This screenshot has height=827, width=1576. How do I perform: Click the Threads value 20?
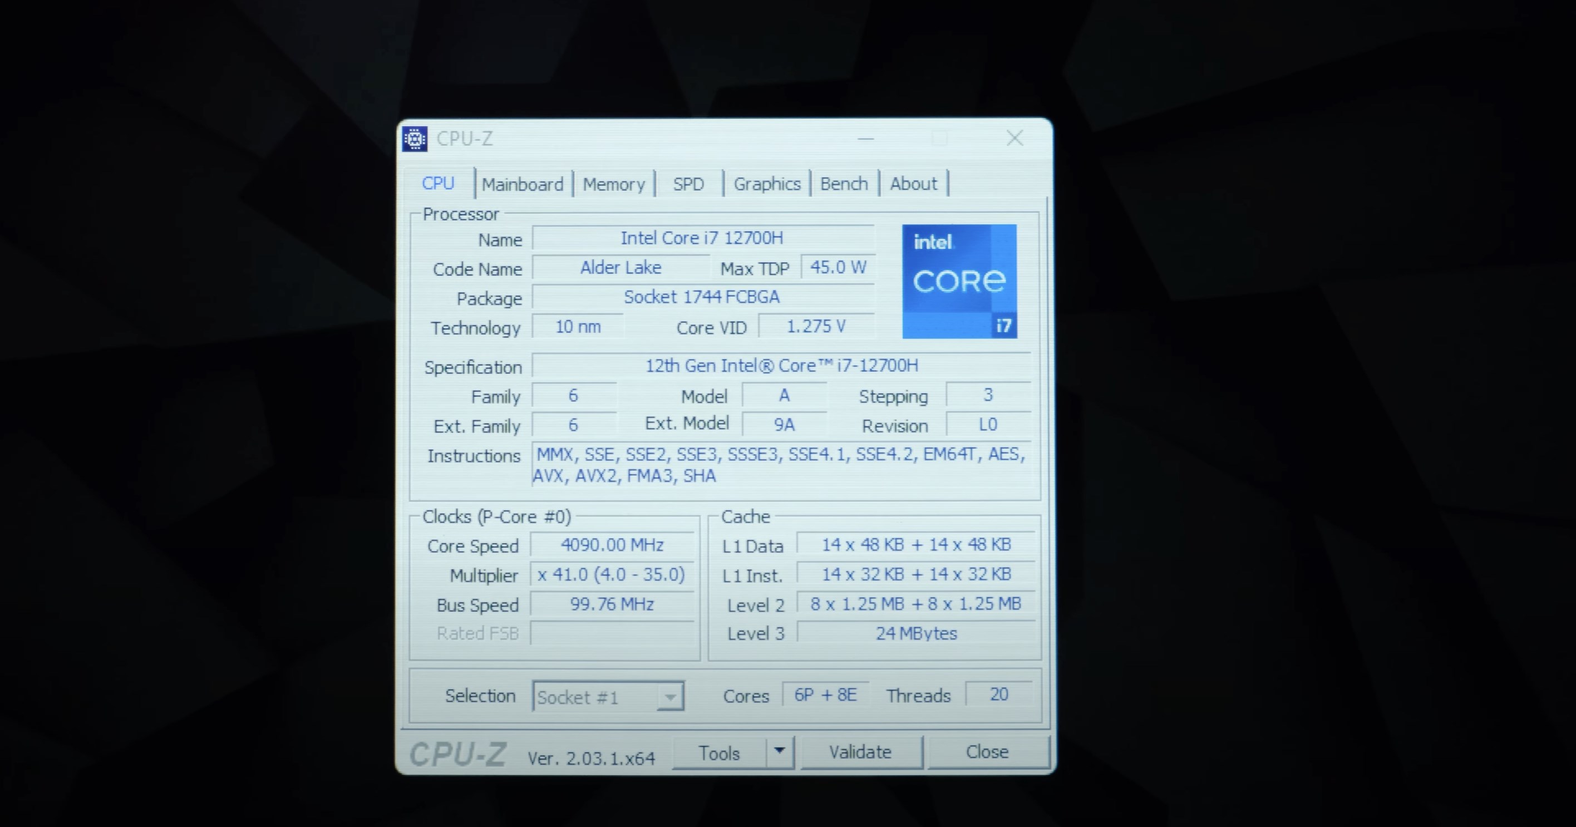pos(999,694)
